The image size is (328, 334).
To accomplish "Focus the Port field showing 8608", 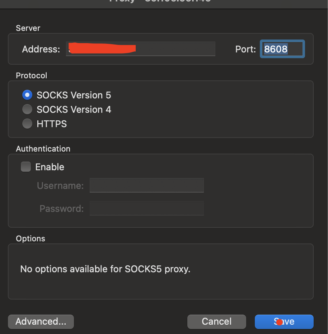I will tap(282, 49).
